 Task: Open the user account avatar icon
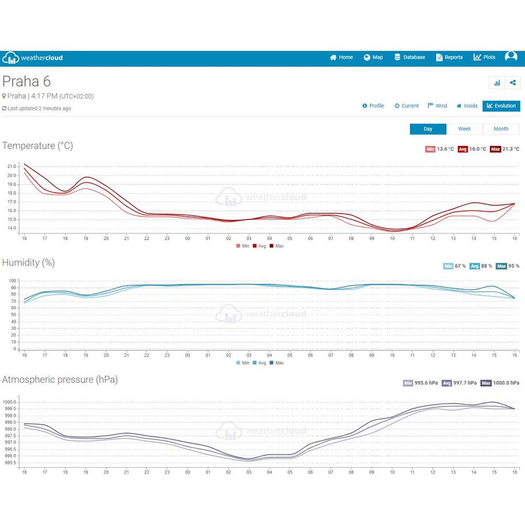(x=511, y=57)
